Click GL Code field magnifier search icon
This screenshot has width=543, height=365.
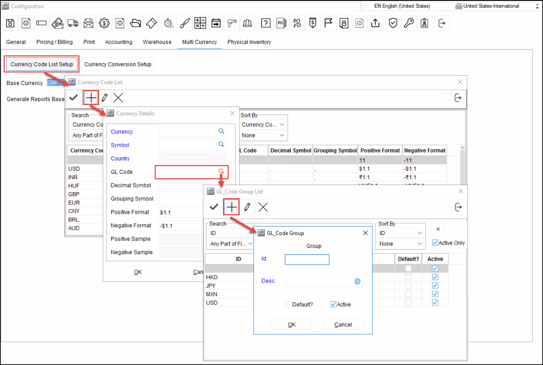point(221,171)
